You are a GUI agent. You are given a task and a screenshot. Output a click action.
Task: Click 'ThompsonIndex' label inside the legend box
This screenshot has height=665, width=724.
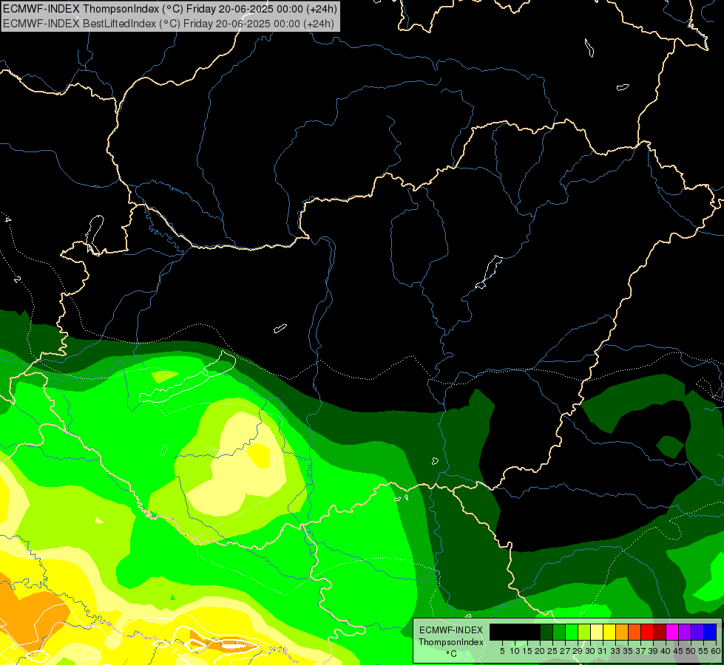click(451, 642)
